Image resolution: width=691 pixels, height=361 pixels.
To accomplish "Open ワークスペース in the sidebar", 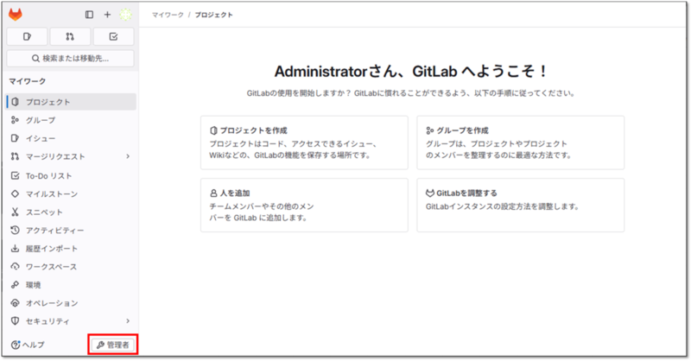I will [x=72, y=267].
